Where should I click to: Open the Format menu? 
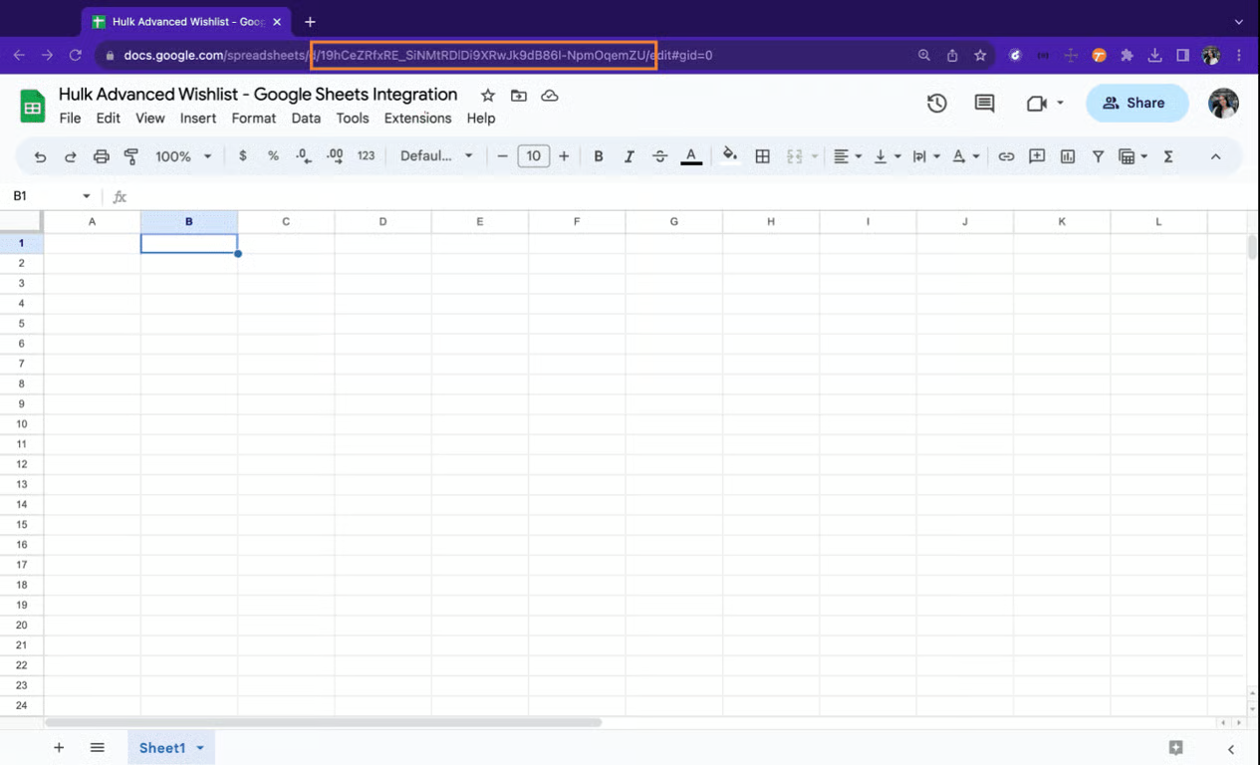pos(253,118)
